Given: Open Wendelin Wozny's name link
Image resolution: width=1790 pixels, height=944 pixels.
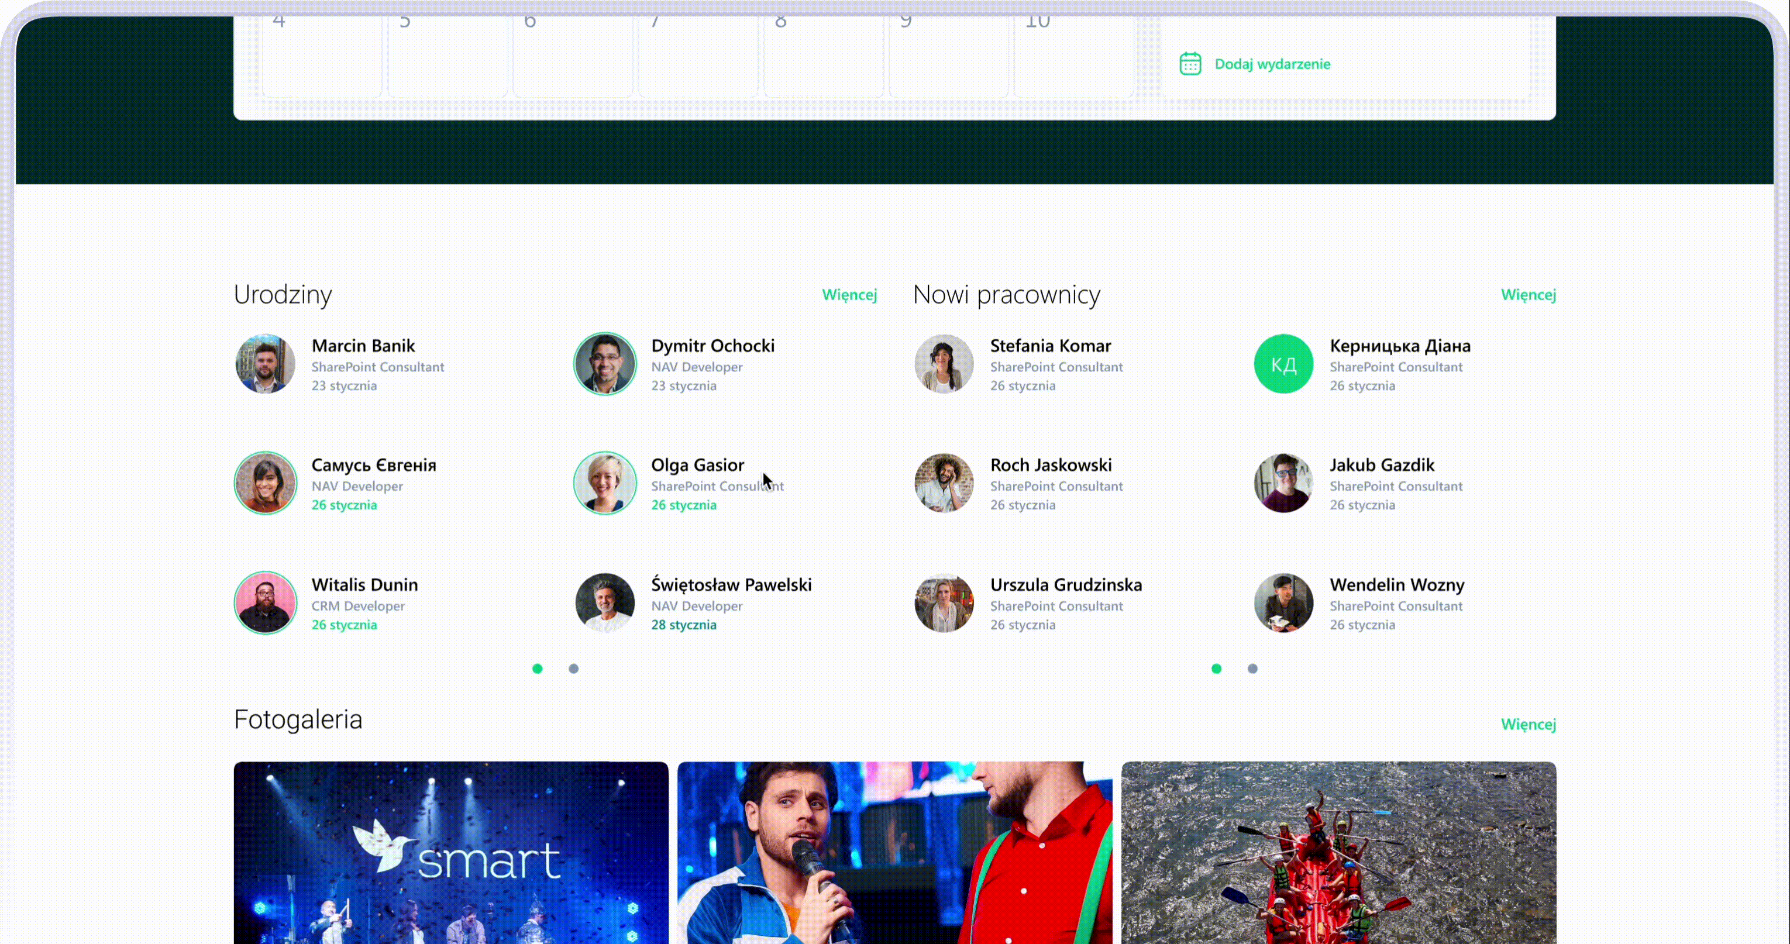Looking at the screenshot, I should click(1397, 585).
